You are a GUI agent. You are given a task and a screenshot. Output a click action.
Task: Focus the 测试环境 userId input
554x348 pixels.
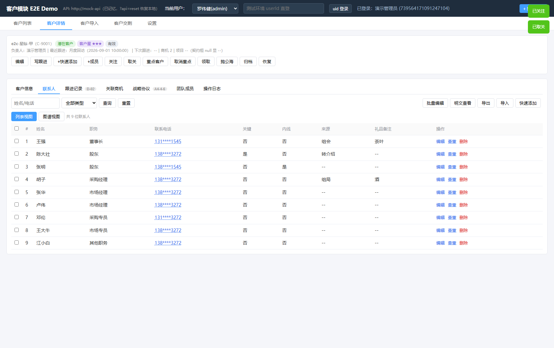point(284,8)
